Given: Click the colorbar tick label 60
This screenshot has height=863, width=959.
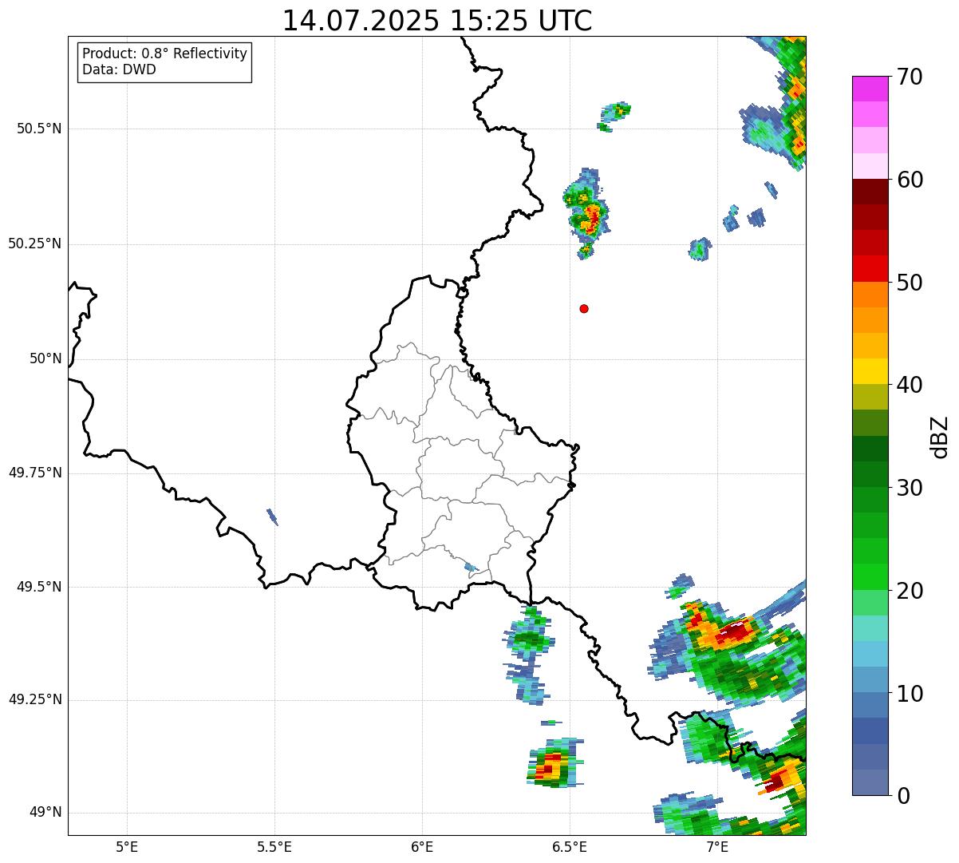Looking at the screenshot, I should [909, 180].
